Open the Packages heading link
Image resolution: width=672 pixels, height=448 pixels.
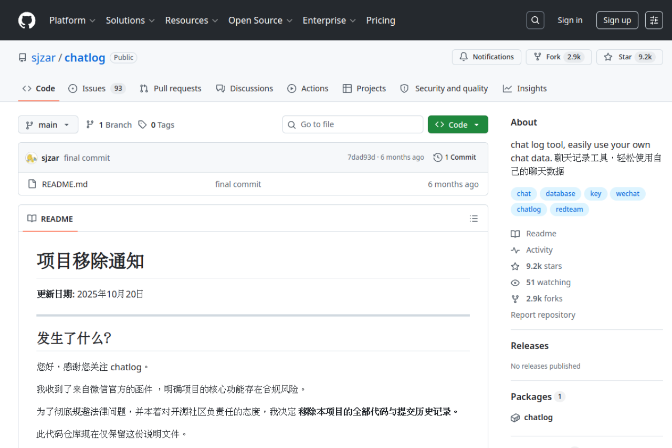(538, 397)
